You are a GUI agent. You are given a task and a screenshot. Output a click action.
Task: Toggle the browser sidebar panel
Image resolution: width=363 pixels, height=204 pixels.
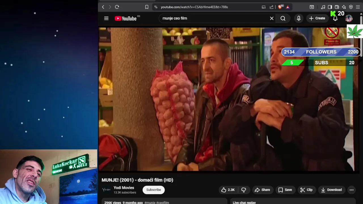coord(330,7)
